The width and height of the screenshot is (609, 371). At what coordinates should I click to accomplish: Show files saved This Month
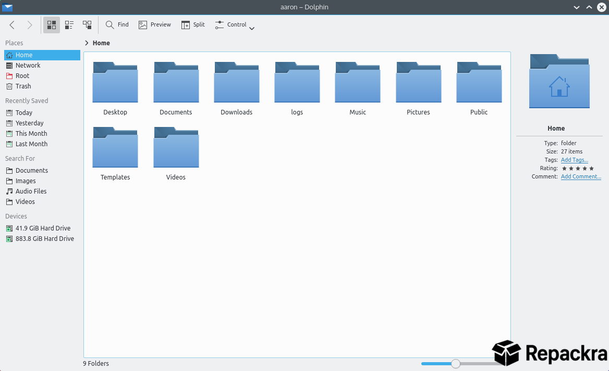42,134
